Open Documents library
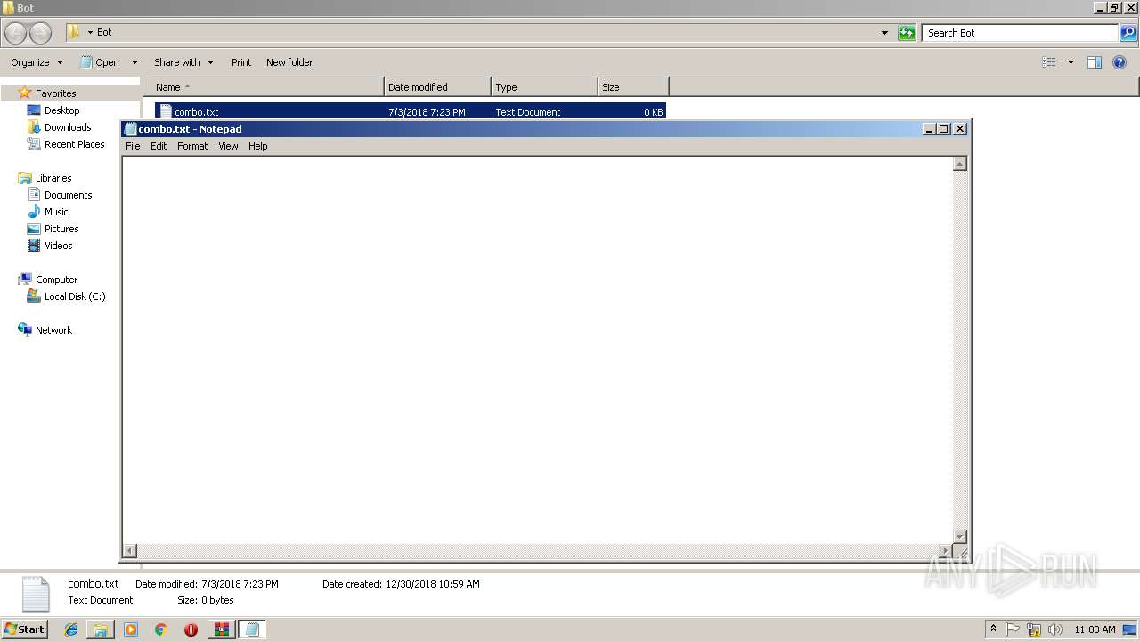The image size is (1140, 641). point(68,195)
